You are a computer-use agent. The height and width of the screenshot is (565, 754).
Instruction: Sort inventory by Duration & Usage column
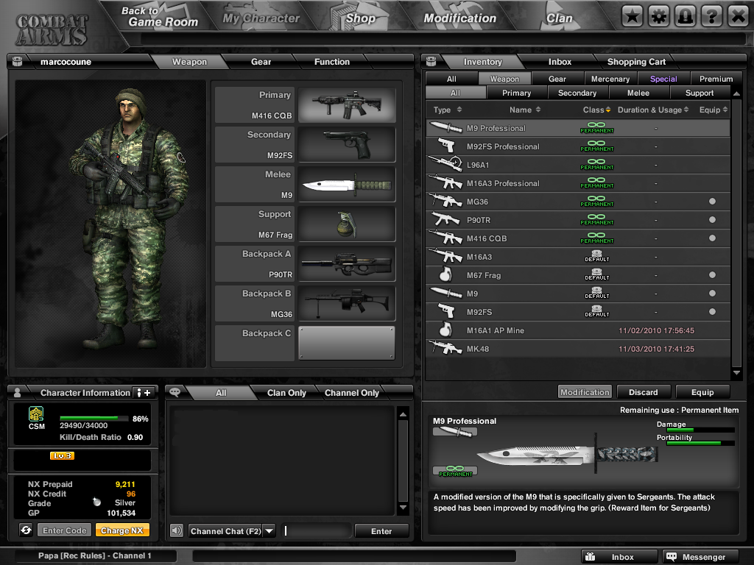pyautogui.click(x=653, y=110)
